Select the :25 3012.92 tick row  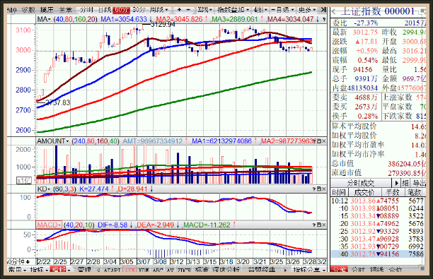click(x=378, y=231)
